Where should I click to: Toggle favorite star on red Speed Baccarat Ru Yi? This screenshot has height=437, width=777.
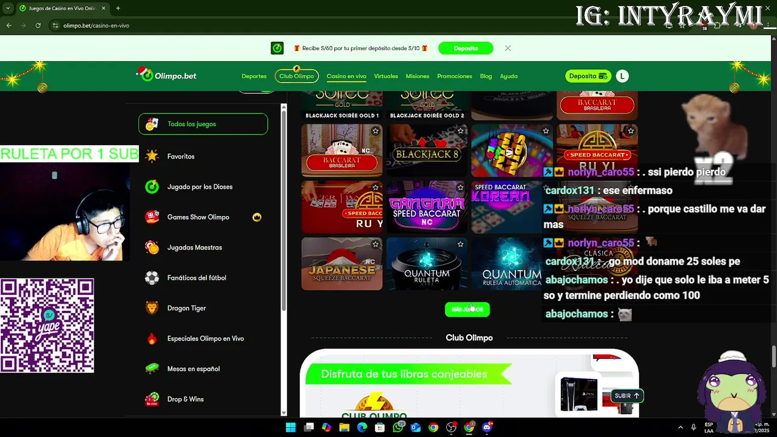pos(375,188)
